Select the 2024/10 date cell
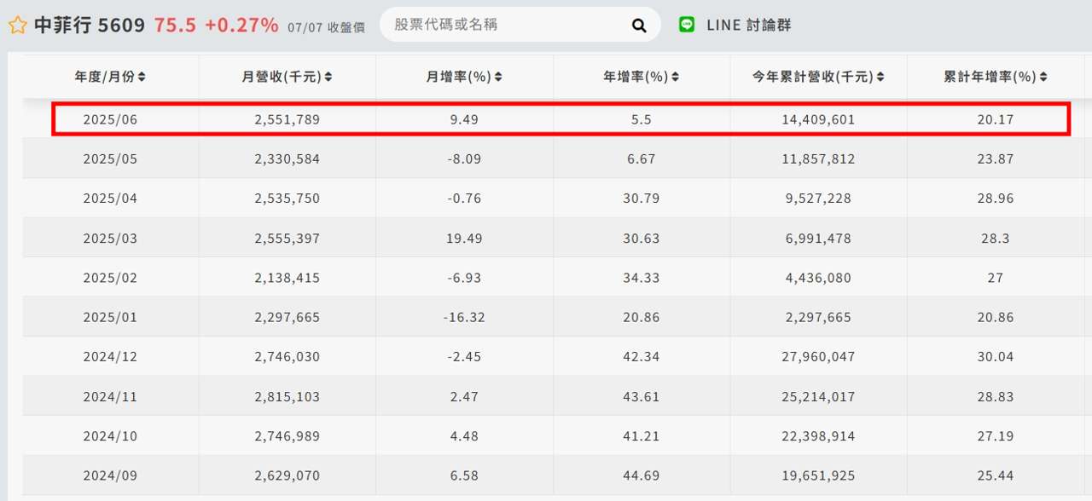 click(x=110, y=436)
